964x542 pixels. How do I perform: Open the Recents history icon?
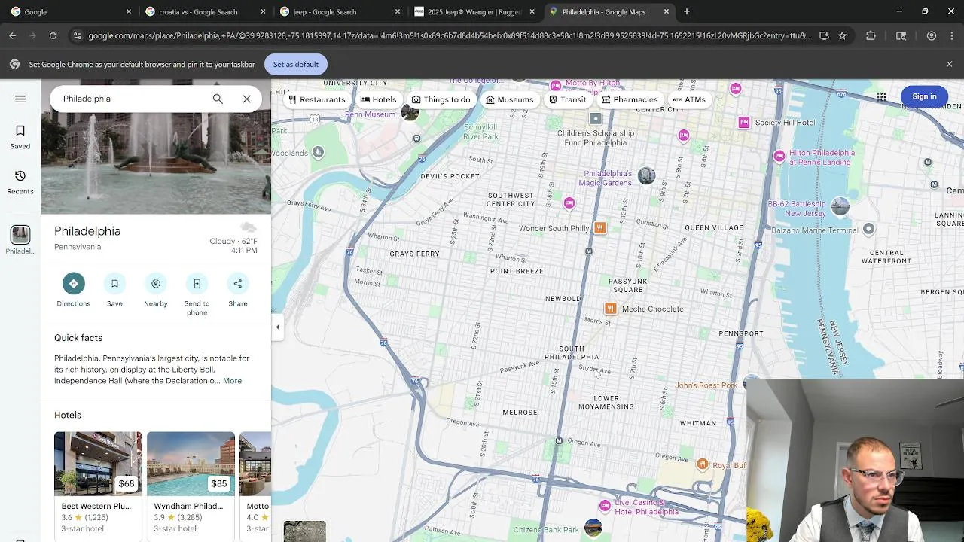pyautogui.click(x=20, y=181)
